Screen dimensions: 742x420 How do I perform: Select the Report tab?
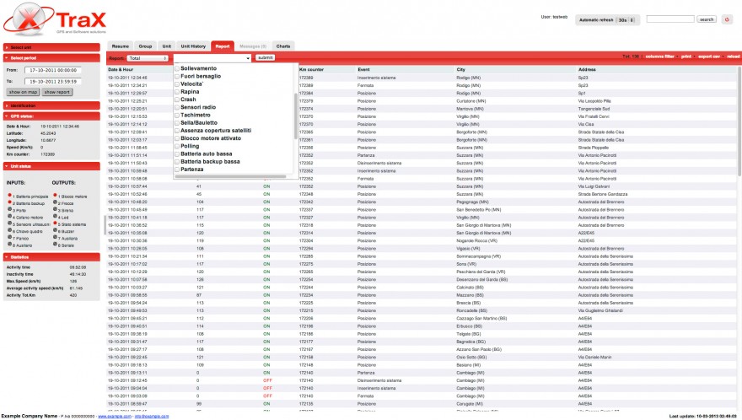[223, 46]
